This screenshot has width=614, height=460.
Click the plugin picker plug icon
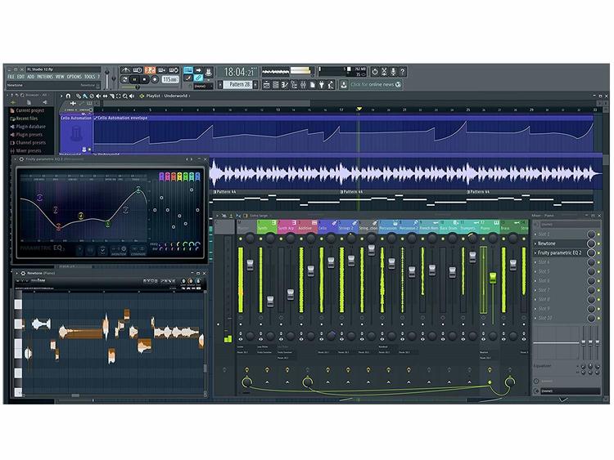tap(322, 84)
